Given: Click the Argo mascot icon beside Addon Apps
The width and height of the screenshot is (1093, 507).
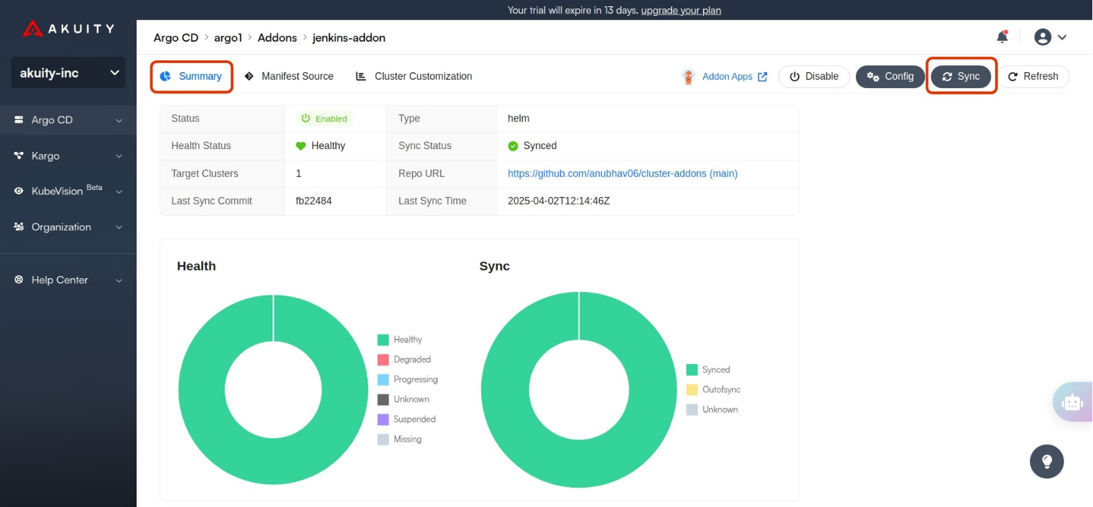Looking at the screenshot, I should (688, 77).
